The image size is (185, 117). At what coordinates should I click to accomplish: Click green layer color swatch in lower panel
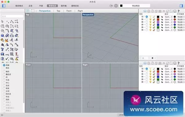pyautogui.click(x=158, y=79)
